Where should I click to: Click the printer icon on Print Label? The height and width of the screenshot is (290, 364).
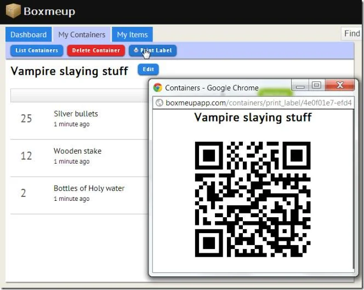coord(136,50)
